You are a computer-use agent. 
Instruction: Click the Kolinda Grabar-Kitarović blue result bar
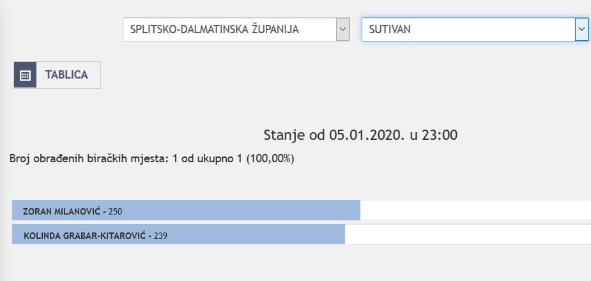[x=256, y=234]
